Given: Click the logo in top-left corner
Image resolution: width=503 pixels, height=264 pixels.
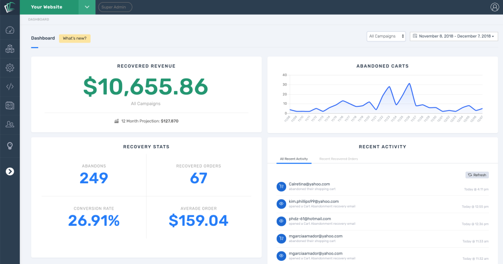Looking at the screenshot, I should pos(9,7).
